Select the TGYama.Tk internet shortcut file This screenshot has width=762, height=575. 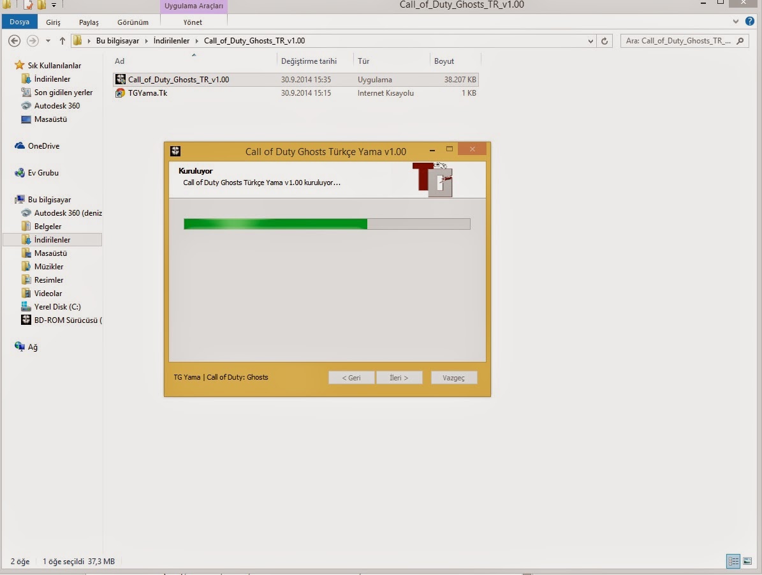click(x=295, y=93)
